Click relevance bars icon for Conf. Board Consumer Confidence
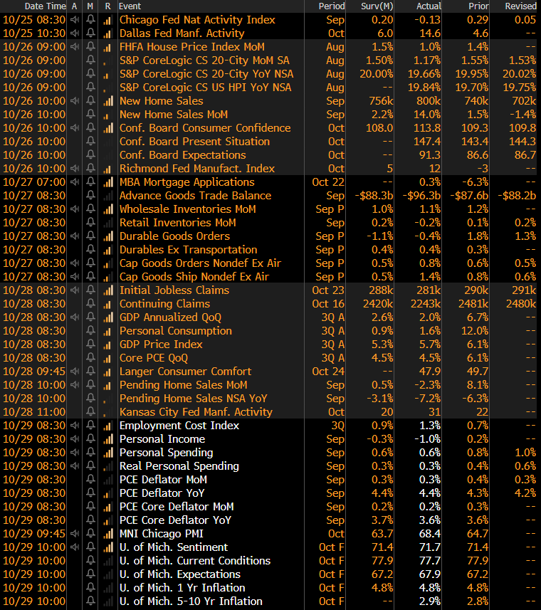The width and height of the screenshot is (541, 610). [x=107, y=128]
